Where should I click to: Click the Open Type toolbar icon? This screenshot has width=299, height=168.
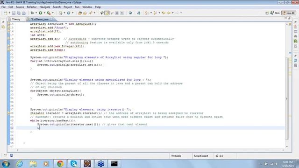[80, 13]
